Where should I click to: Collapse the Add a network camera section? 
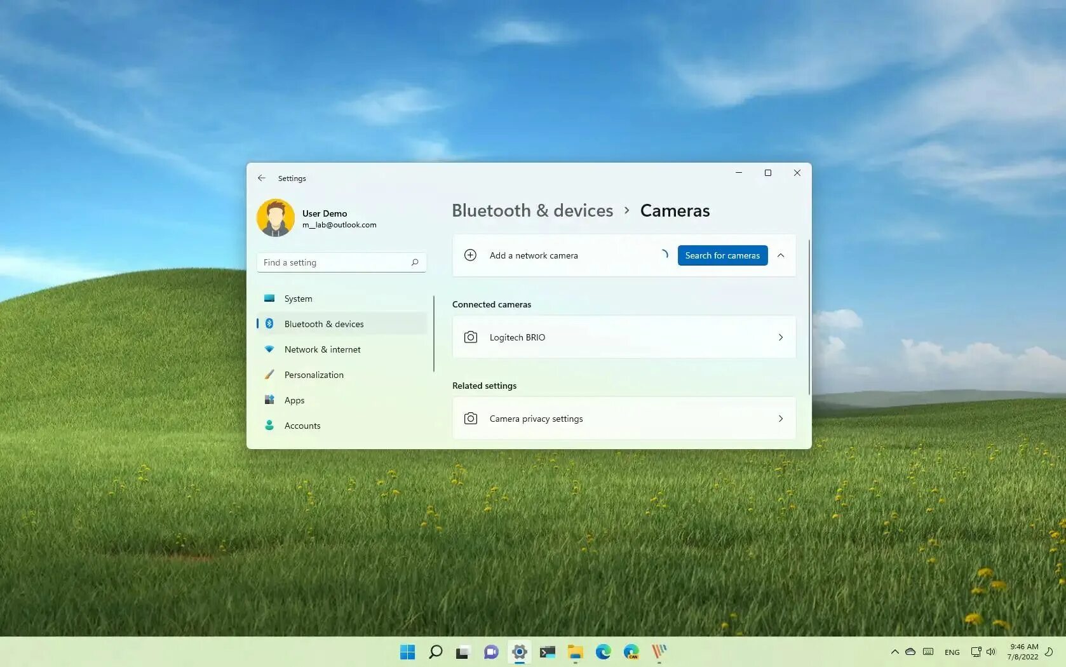pyautogui.click(x=781, y=255)
